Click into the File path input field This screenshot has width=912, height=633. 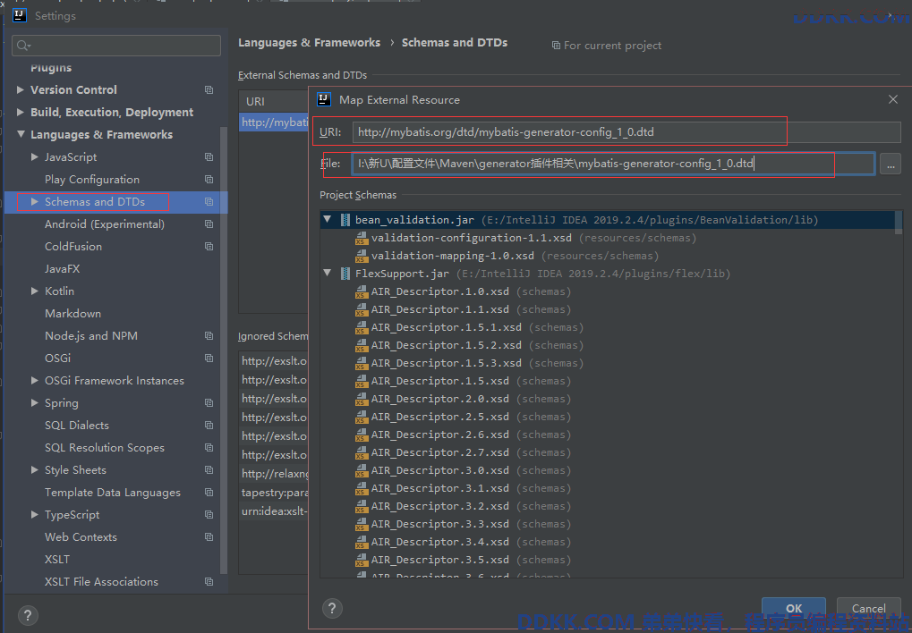click(613, 164)
